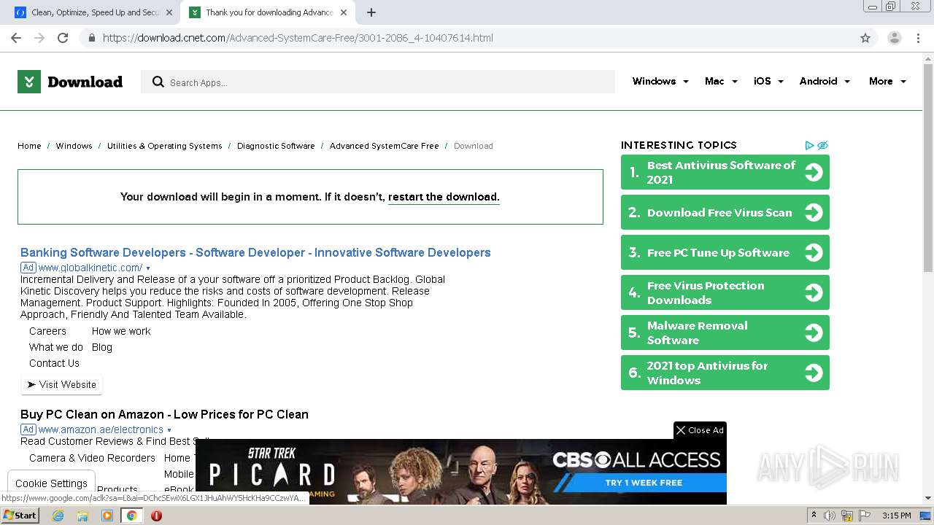Click the taskbar clock 3:15 PM
This screenshot has width=934, height=525.
coord(896,516)
